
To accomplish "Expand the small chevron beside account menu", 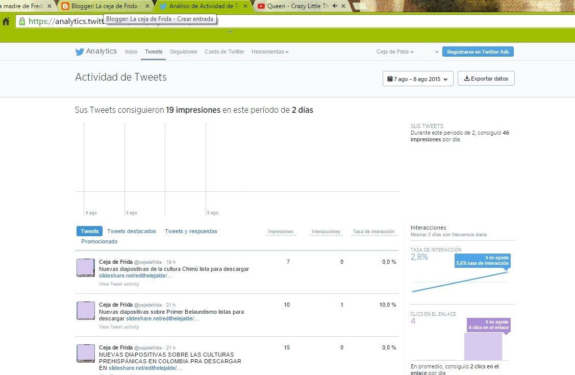I will pos(436,52).
